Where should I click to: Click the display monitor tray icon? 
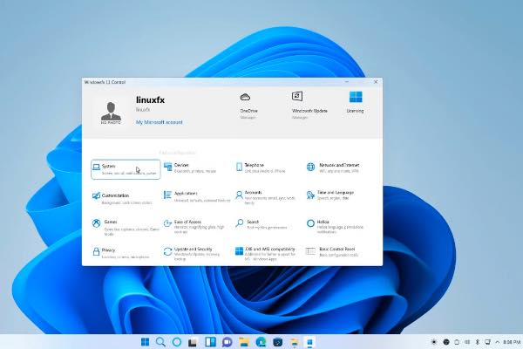tap(487, 342)
